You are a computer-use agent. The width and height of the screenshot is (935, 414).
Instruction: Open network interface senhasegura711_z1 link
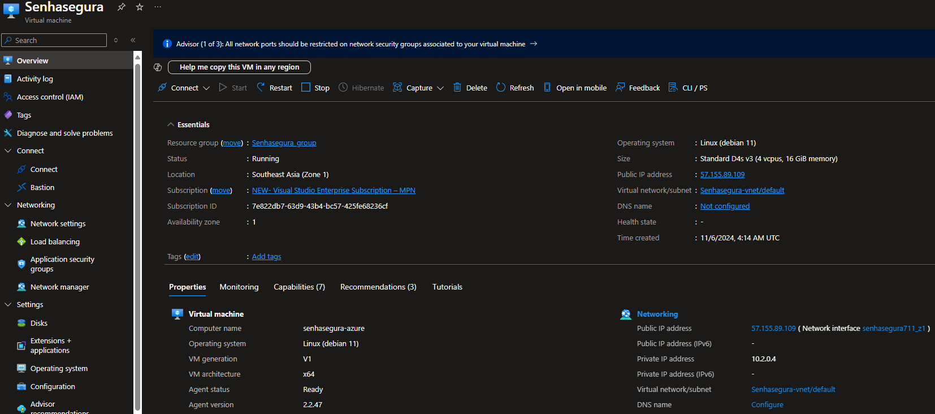point(894,329)
